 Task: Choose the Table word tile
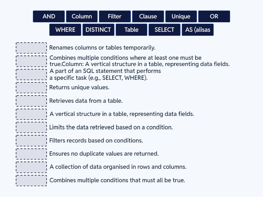pos(131,30)
